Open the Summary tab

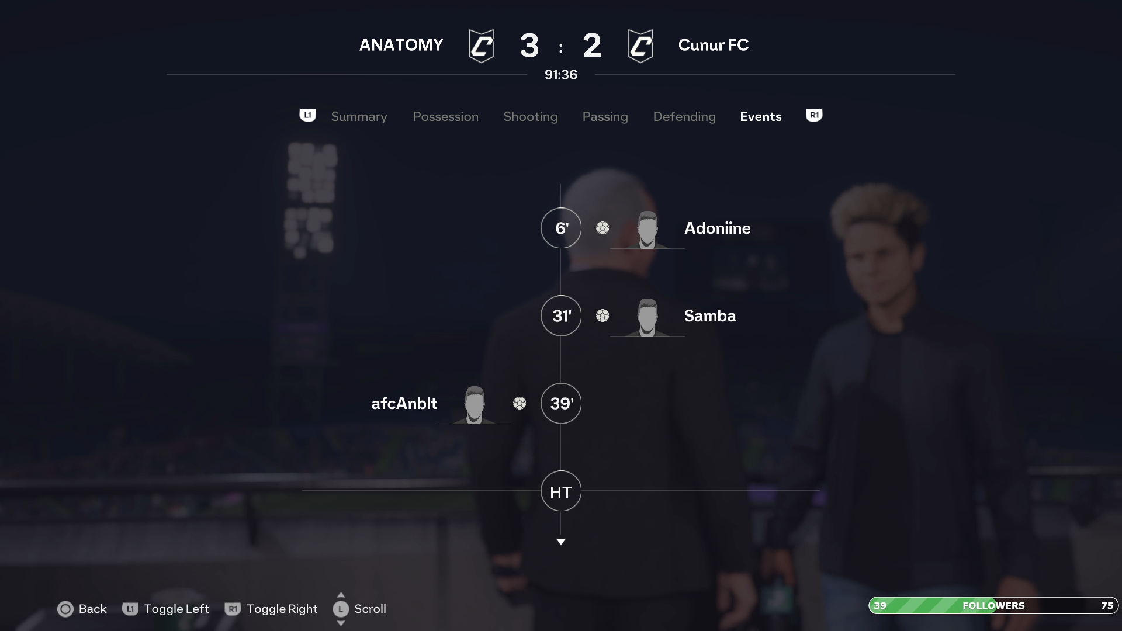359,116
